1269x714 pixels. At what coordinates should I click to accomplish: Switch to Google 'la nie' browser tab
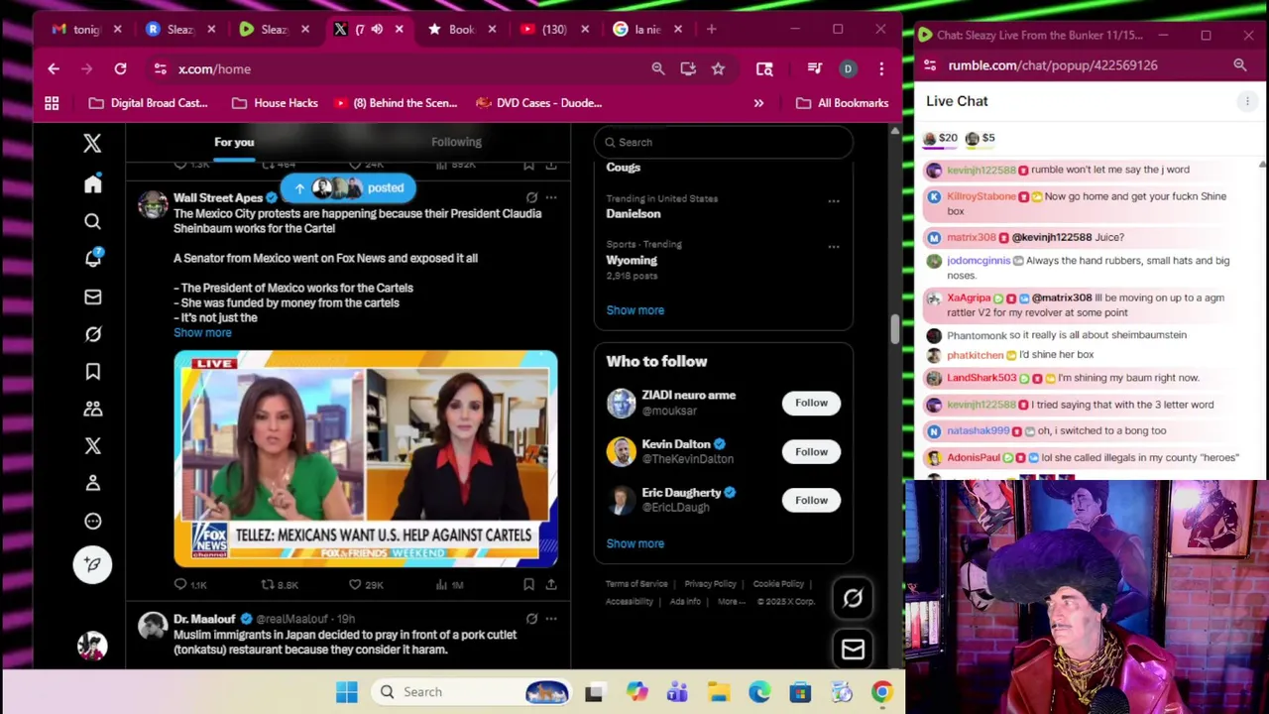coord(649,29)
